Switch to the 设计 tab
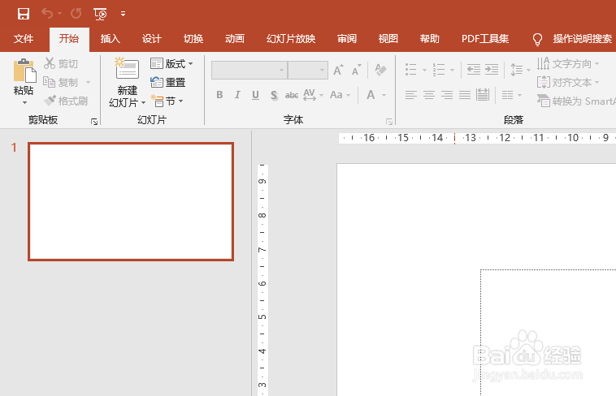Image resolution: width=616 pixels, height=396 pixels. click(152, 39)
